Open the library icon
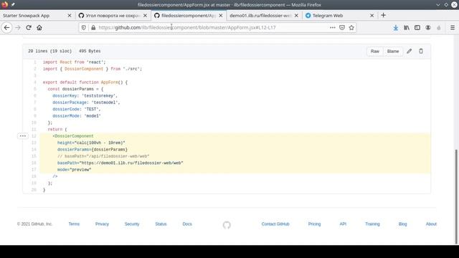 tap(407, 27)
